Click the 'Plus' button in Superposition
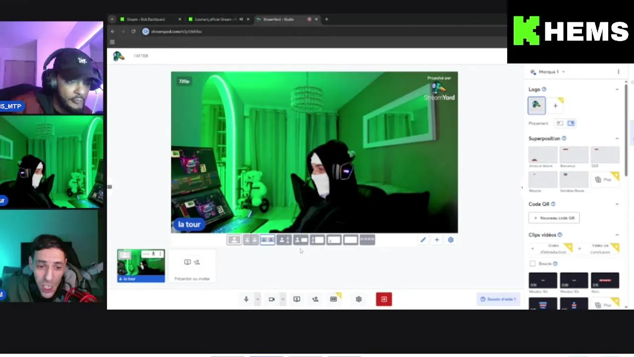 tap(605, 179)
